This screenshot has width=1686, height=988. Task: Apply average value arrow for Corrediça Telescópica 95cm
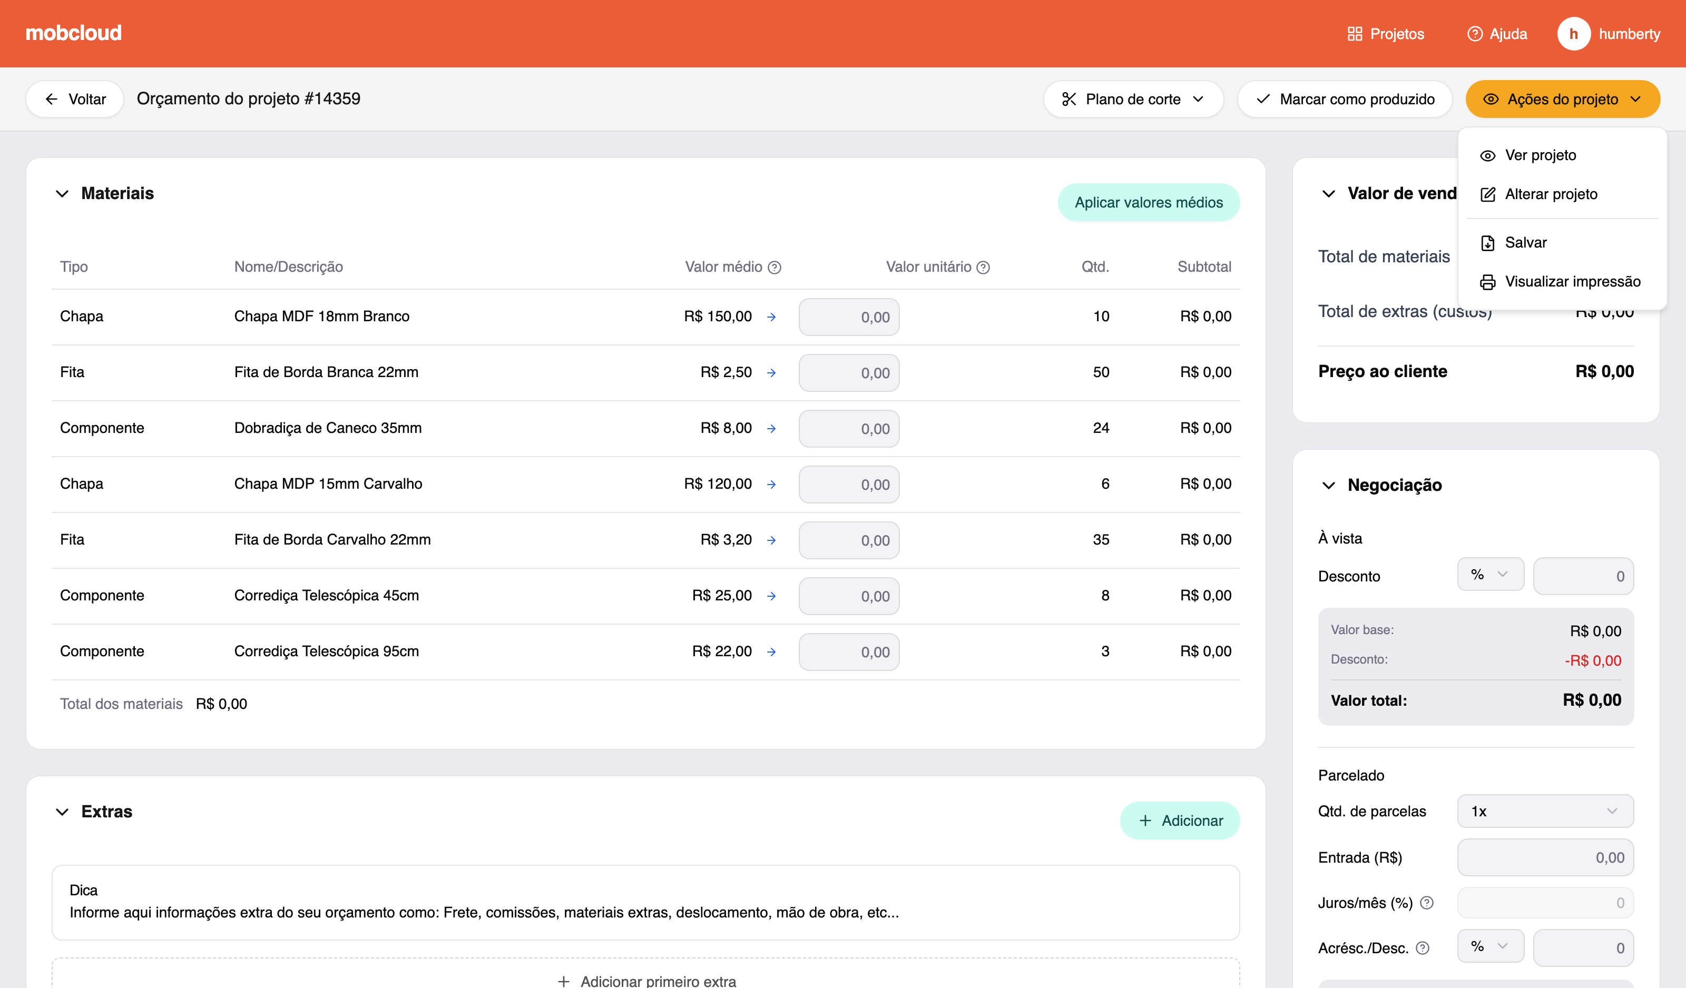coord(771,651)
